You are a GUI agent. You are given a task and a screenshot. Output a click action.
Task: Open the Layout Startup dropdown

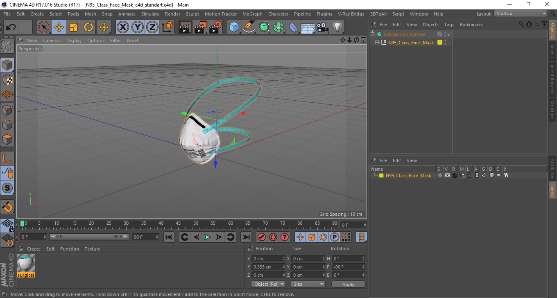[521, 14]
